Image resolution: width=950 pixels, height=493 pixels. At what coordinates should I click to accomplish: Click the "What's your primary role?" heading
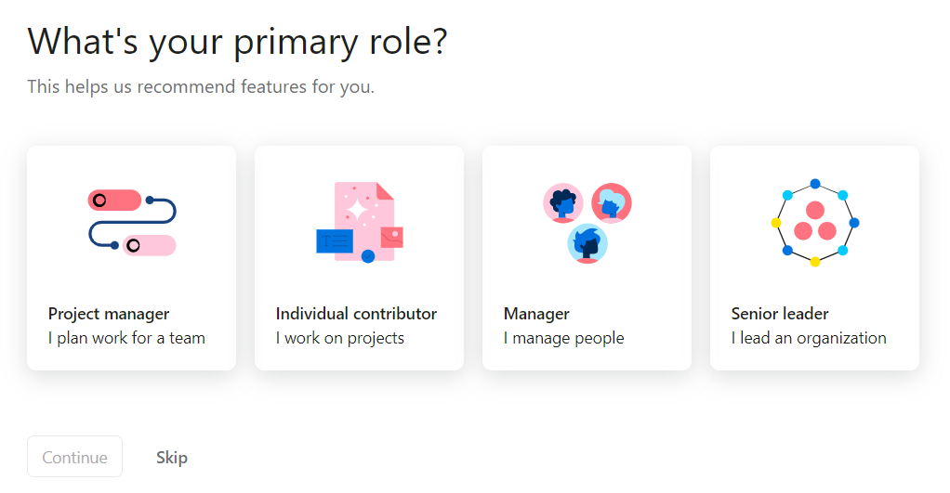click(x=237, y=42)
